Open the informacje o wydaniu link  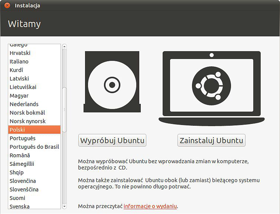coord(150,206)
